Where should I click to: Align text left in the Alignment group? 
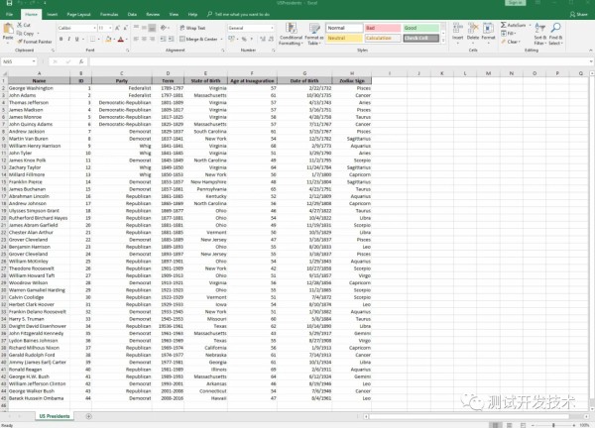pos(137,39)
